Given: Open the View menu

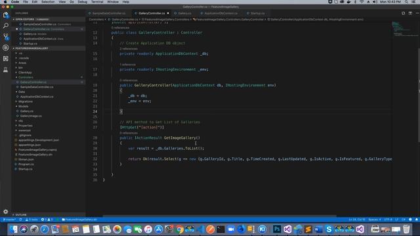Looking at the screenshot, I should [x=62, y=2].
